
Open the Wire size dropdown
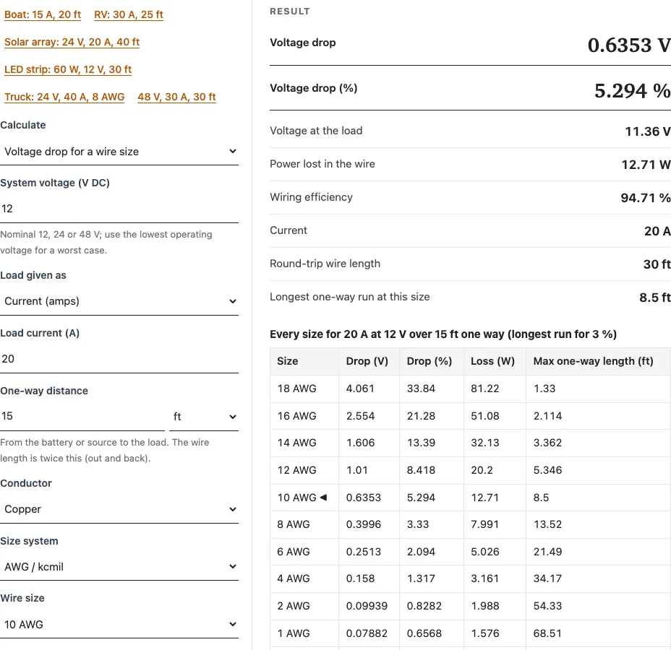119,625
